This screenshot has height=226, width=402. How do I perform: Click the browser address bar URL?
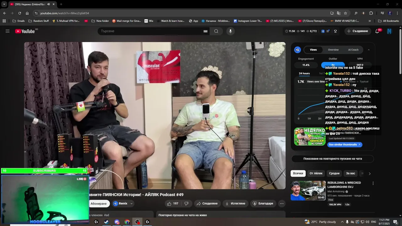(x=65, y=13)
